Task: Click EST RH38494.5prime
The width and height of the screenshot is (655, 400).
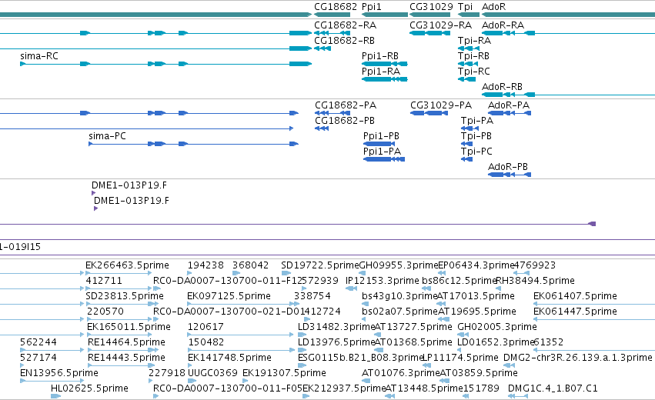Action: pos(535,281)
